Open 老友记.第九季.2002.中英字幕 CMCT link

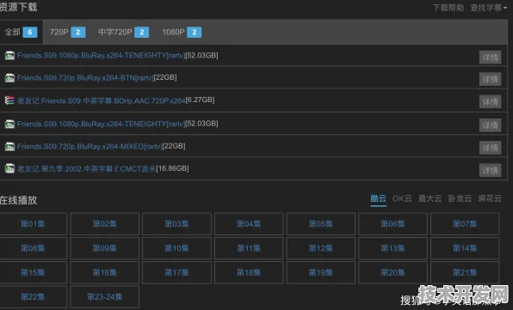click(x=86, y=169)
